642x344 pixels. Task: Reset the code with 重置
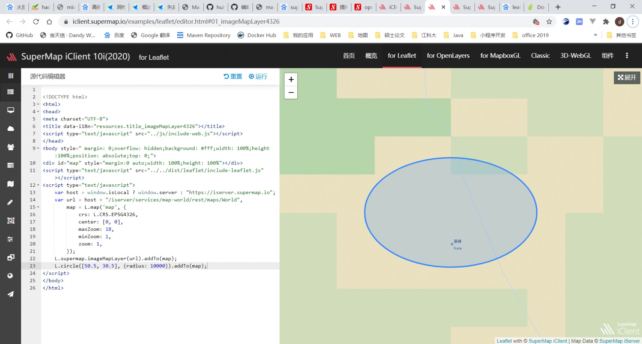point(233,77)
